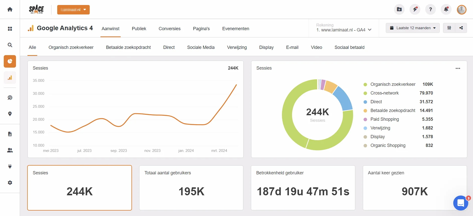Open the settings gear icon
The width and height of the screenshot is (473, 216).
[10, 183]
